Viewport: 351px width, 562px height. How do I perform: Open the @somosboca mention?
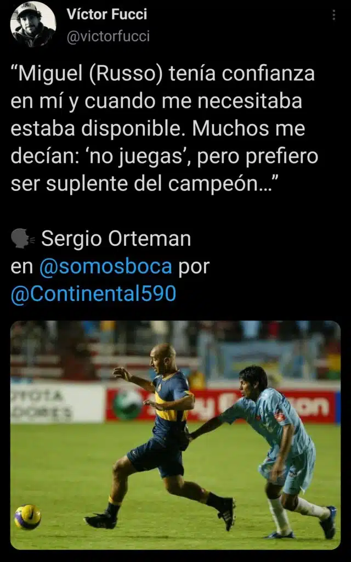(x=106, y=267)
